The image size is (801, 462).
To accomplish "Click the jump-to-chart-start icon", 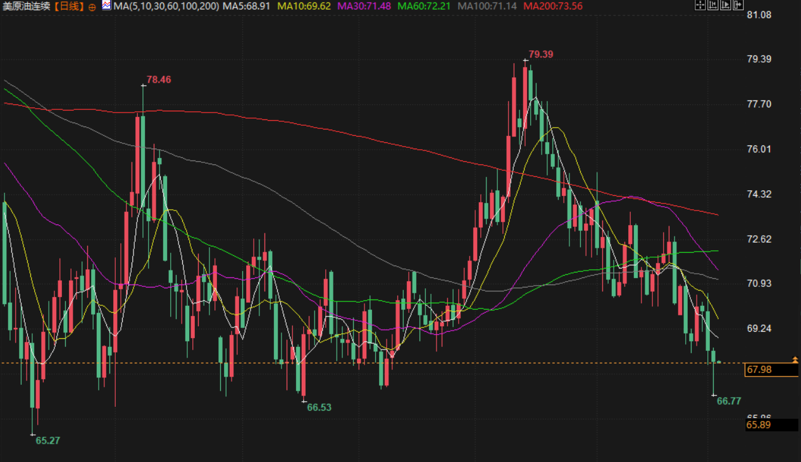I will [x=713, y=6].
